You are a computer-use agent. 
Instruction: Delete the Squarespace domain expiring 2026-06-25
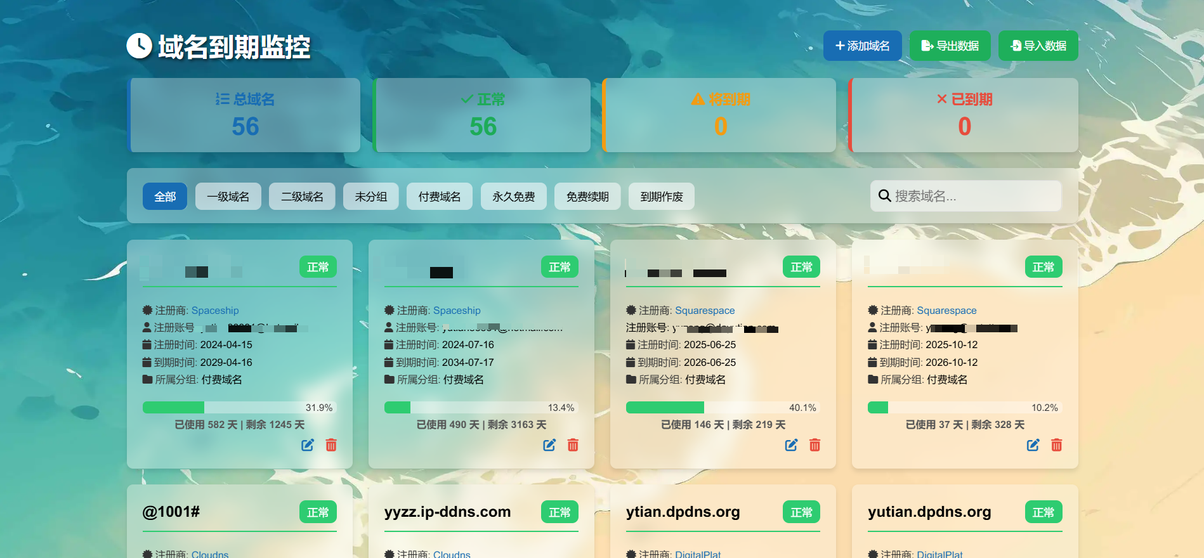click(x=815, y=445)
